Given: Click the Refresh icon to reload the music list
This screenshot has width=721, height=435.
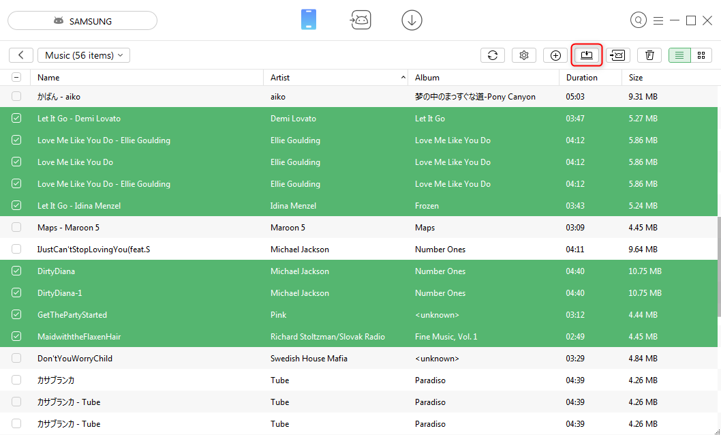Looking at the screenshot, I should click(x=493, y=55).
